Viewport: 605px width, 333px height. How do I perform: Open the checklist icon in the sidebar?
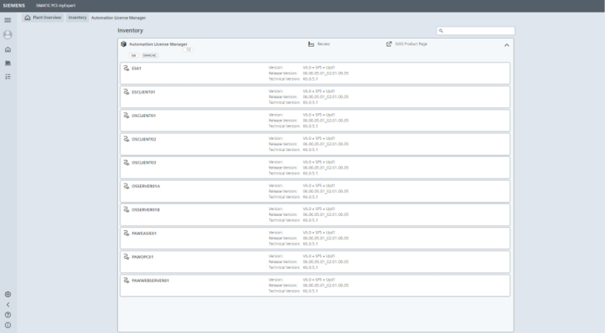(8, 77)
